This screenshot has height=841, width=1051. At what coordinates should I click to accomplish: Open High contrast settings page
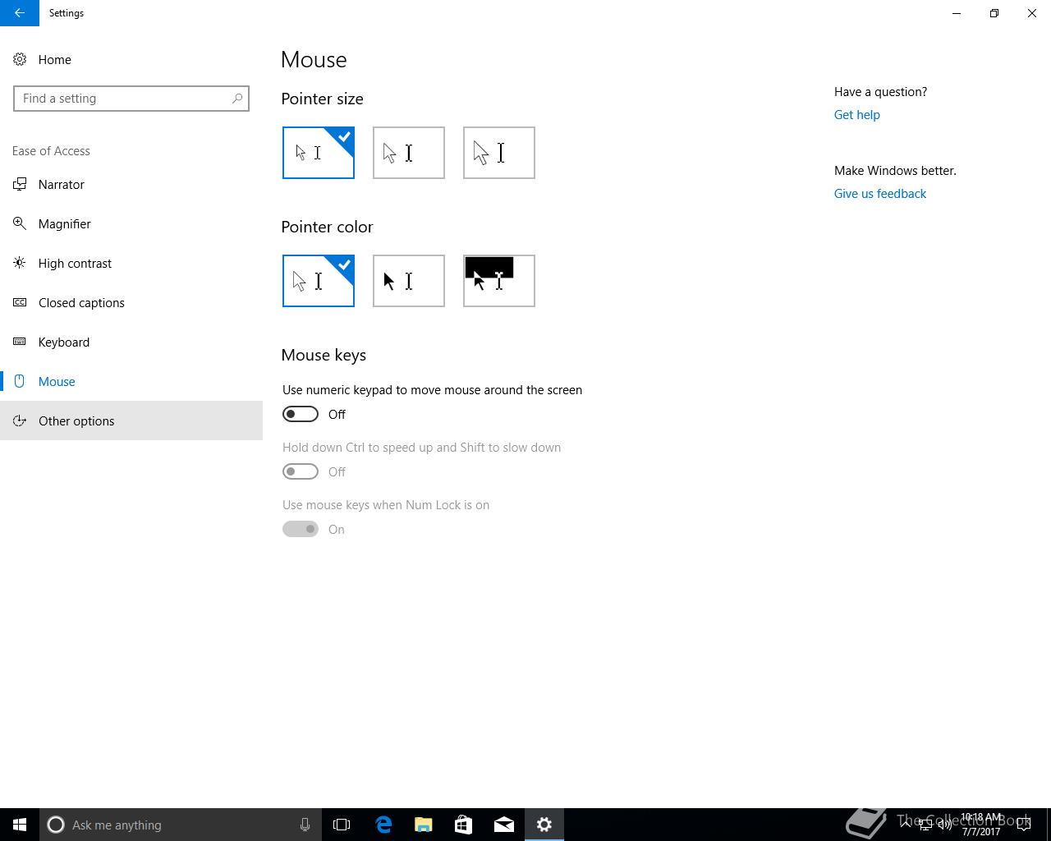click(131, 264)
